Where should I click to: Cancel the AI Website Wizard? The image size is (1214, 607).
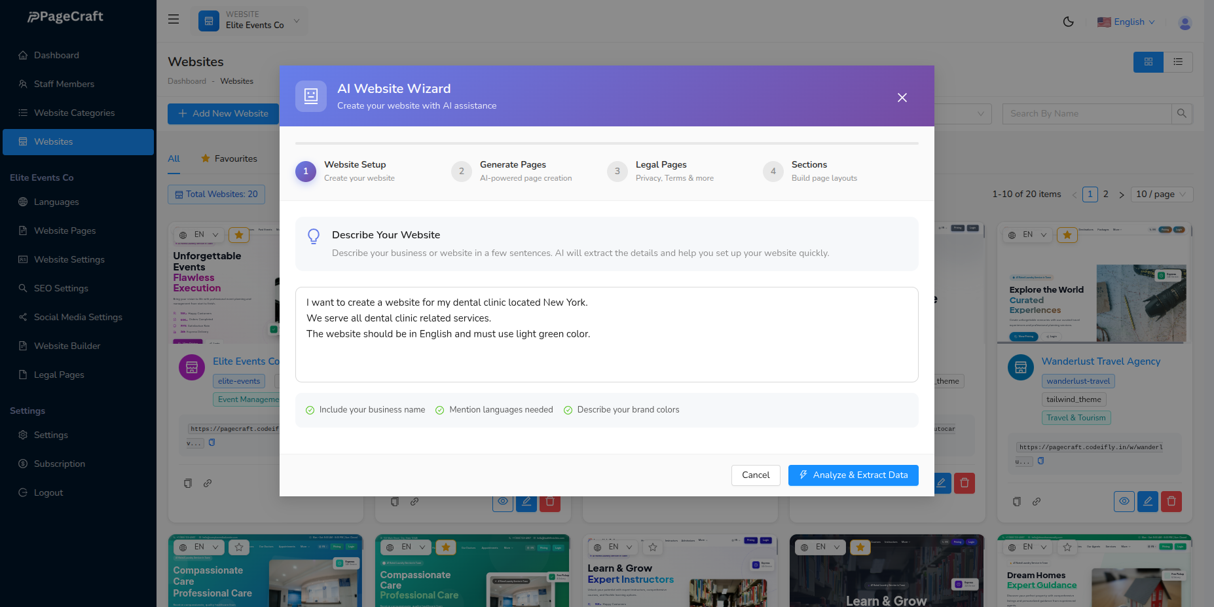tap(756, 475)
